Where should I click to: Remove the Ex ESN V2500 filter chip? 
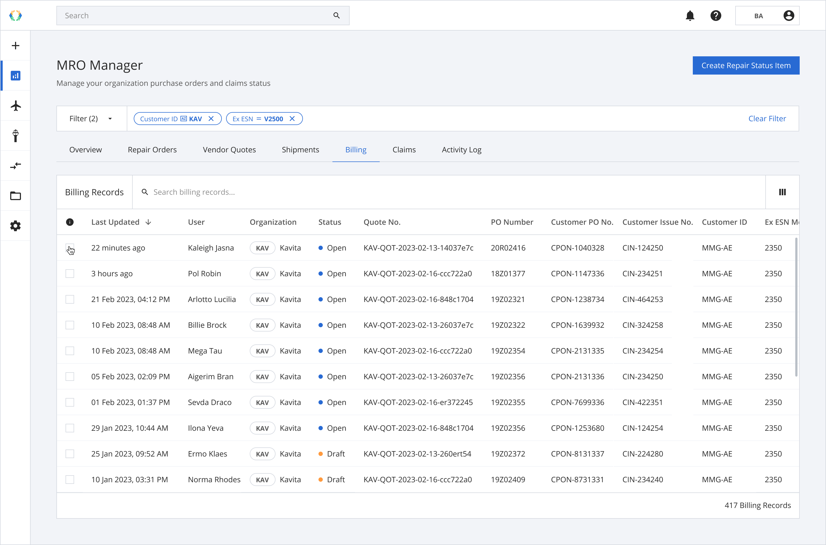click(292, 119)
